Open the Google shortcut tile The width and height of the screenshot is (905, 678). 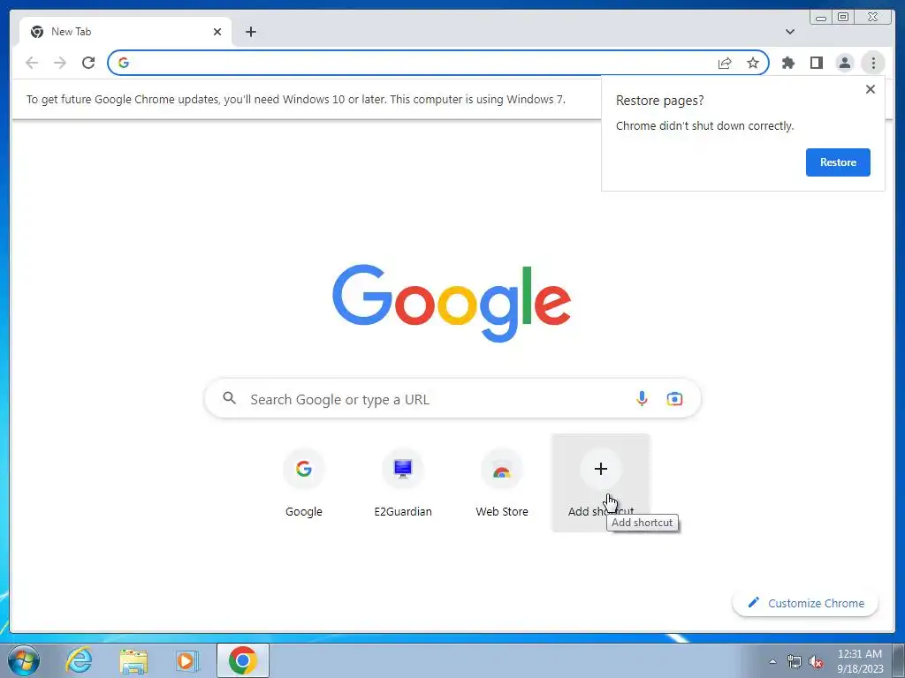click(x=304, y=483)
